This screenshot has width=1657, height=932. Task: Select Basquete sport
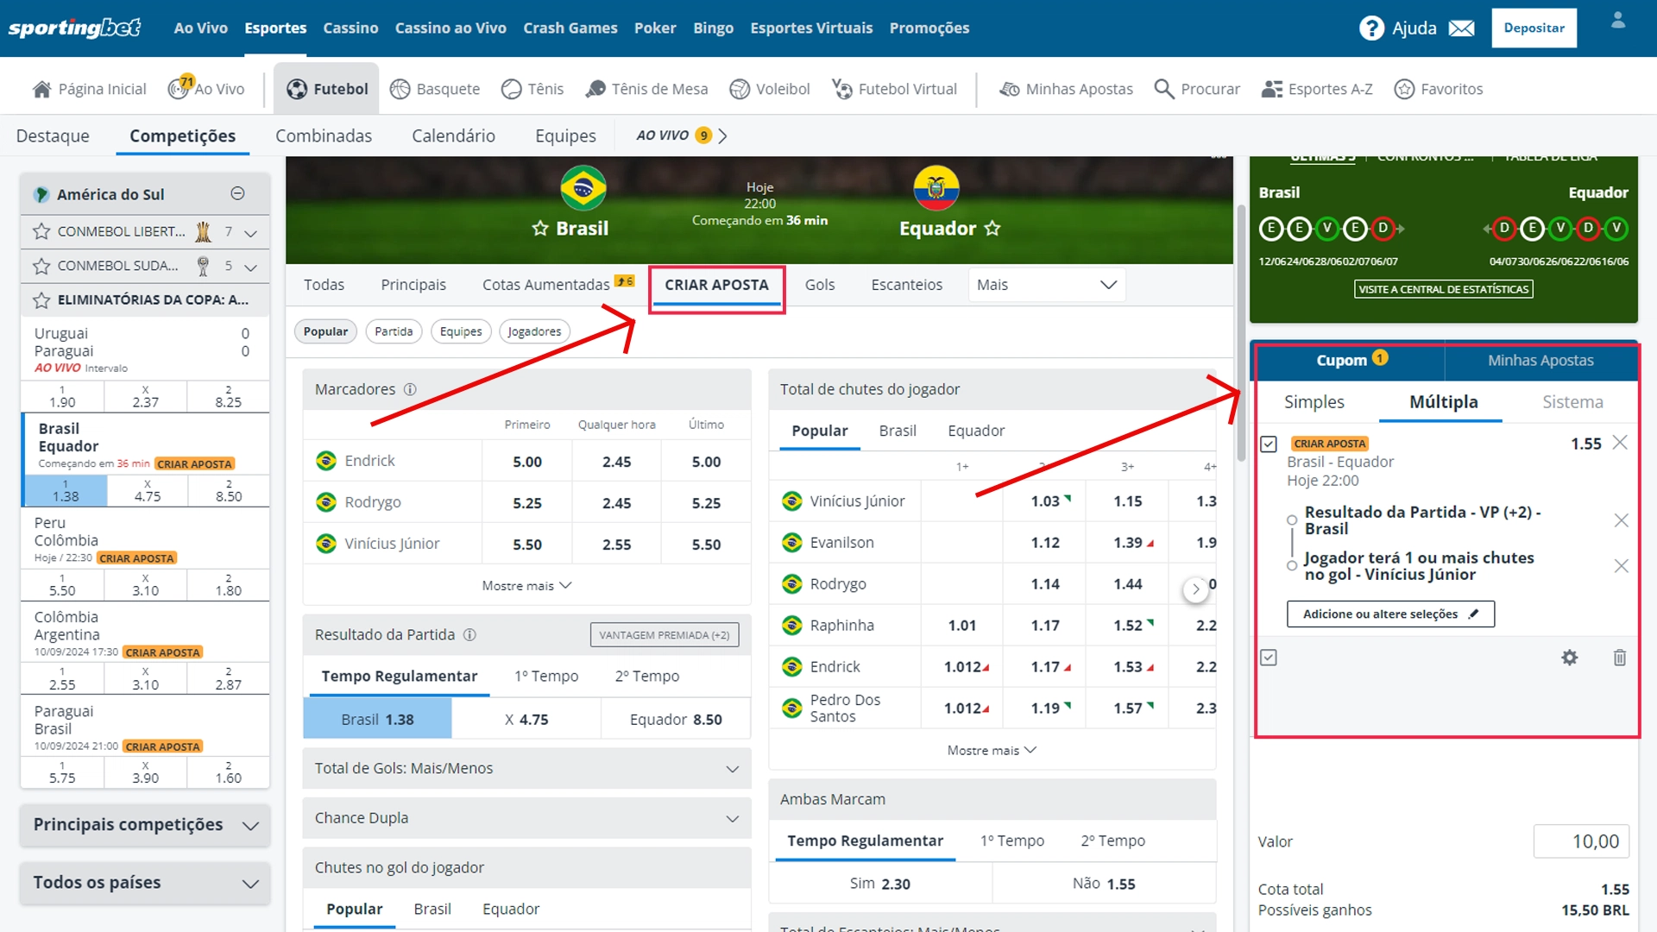[x=434, y=89]
